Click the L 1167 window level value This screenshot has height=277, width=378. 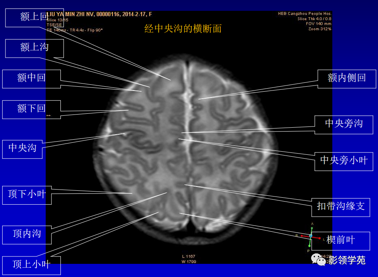189,256
